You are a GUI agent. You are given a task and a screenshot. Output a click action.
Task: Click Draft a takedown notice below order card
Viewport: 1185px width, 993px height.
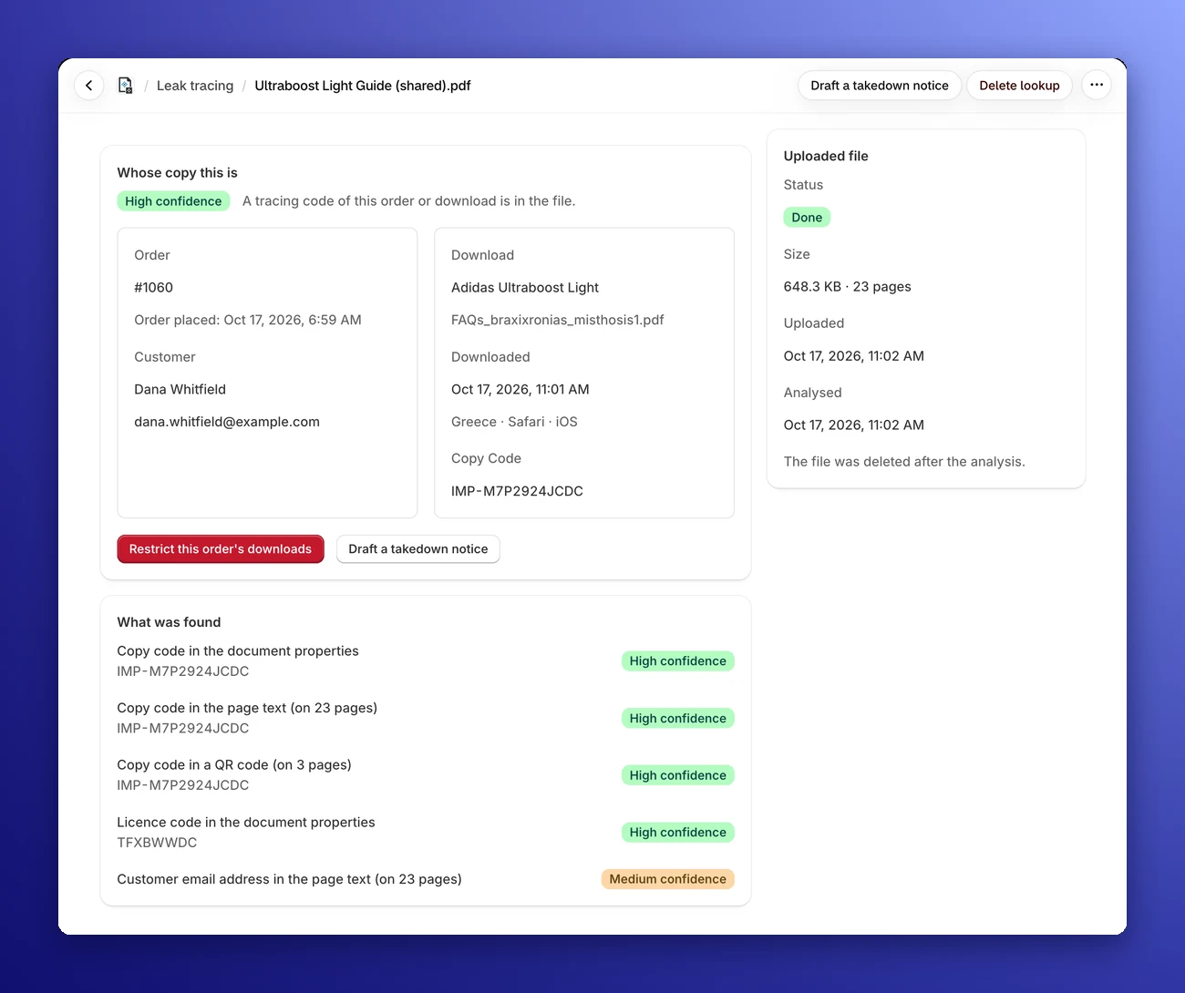coord(418,549)
